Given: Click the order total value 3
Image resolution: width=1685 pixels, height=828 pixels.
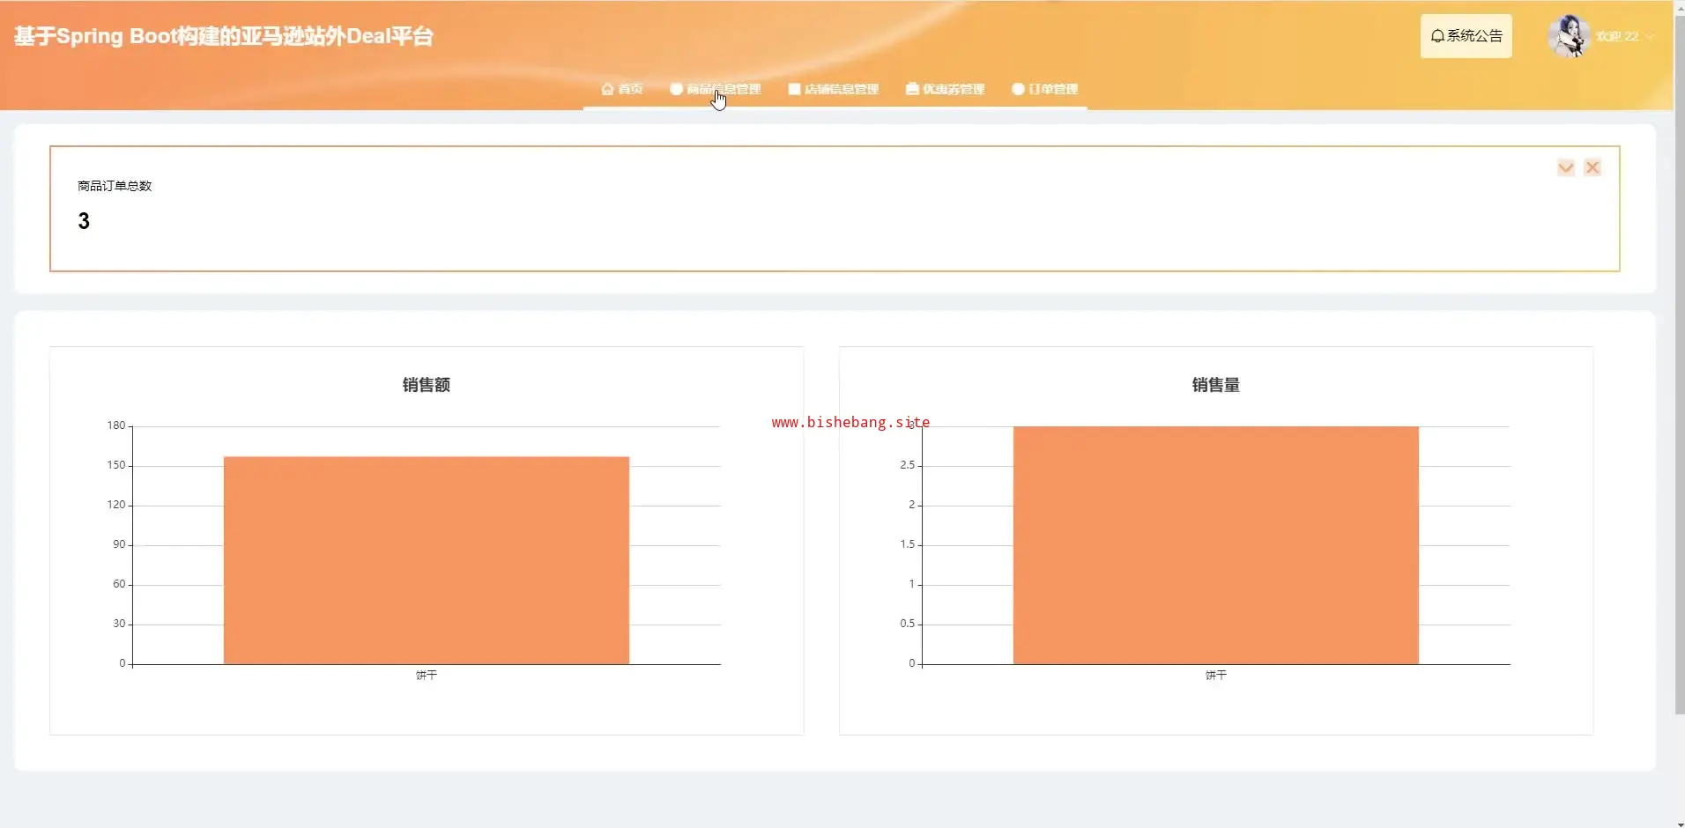Looking at the screenshot, I should (x=84, y=221).
